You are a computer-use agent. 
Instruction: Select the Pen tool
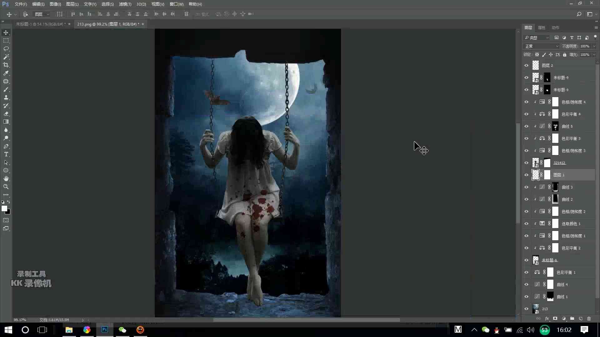pos(6,146)
